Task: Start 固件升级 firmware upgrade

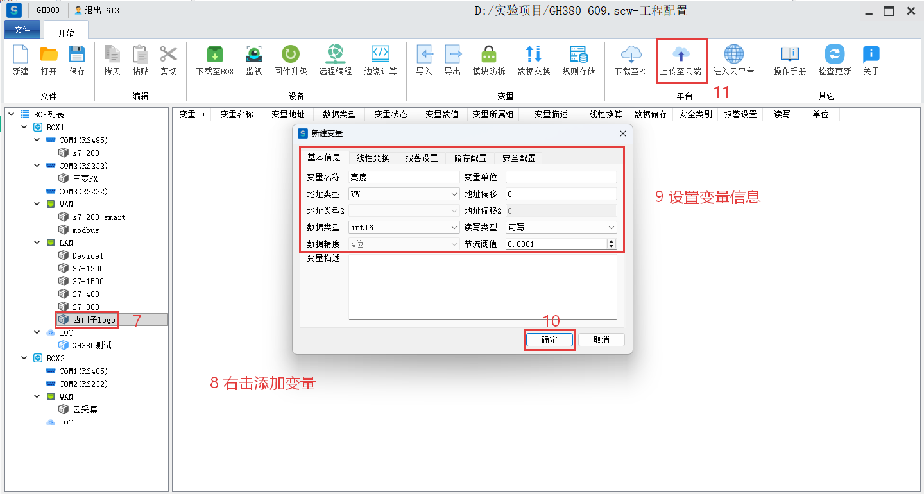Action: point(291,54)
